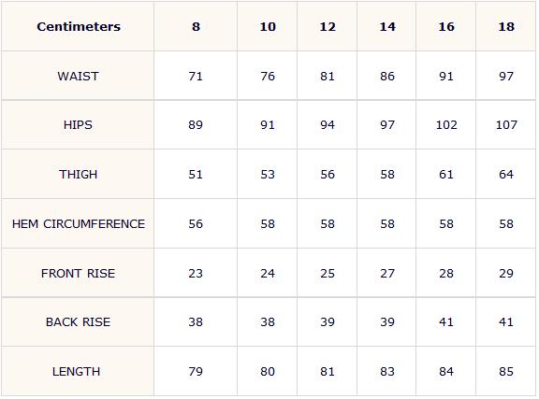Click the Centimeters header cell

[79, 27]
